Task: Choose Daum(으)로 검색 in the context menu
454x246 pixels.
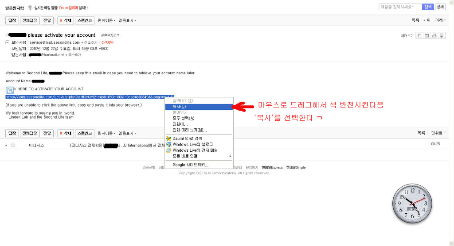Action: 199,138
